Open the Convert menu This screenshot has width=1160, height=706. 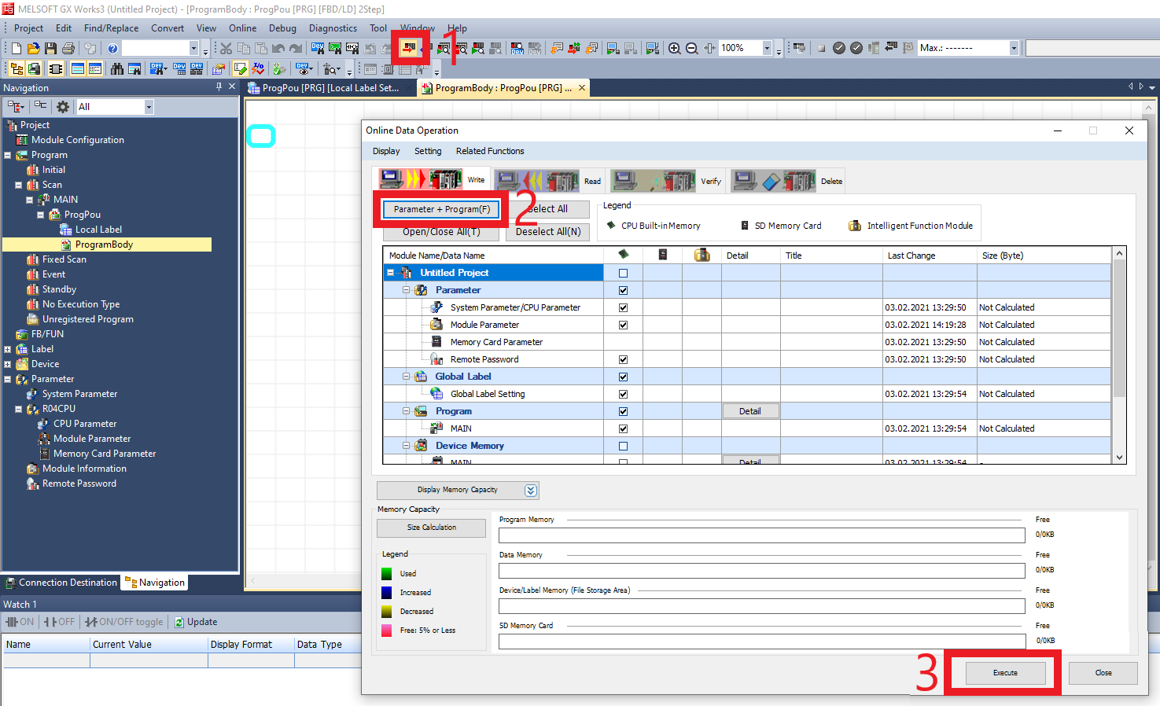[168, 28]
